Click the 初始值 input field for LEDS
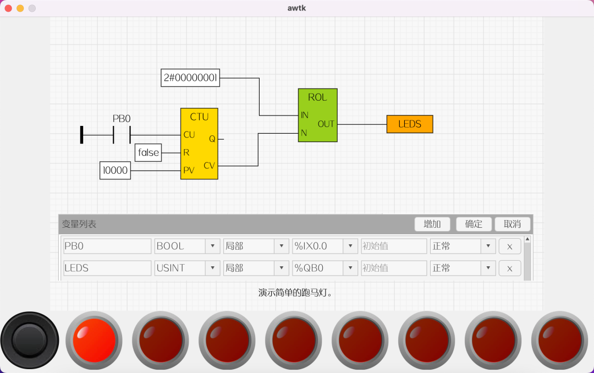This screenshot has height=373, width=594. (393, 268)
